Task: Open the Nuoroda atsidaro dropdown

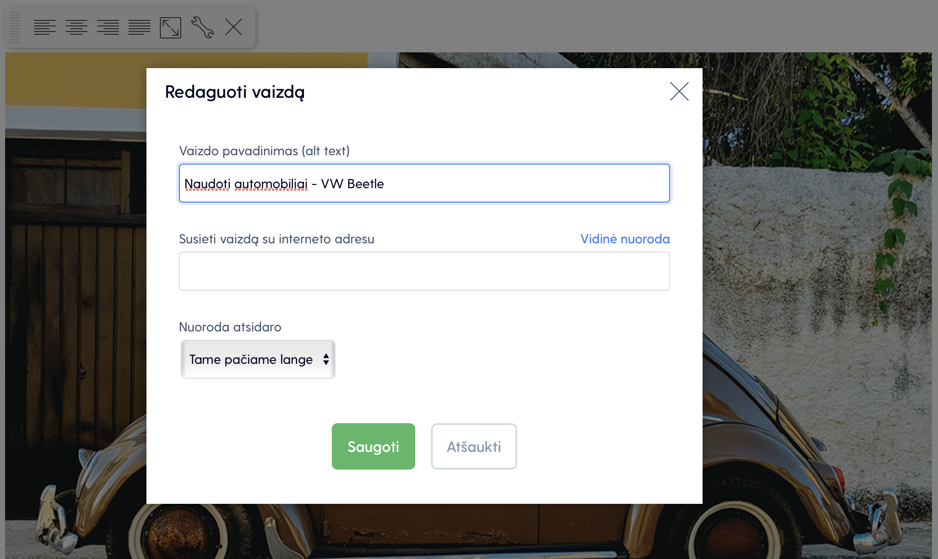Action: 258,359
